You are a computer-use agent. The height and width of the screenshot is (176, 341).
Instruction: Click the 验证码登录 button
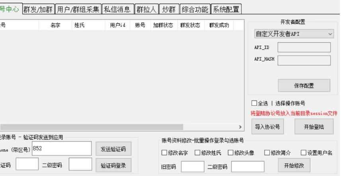113,166
